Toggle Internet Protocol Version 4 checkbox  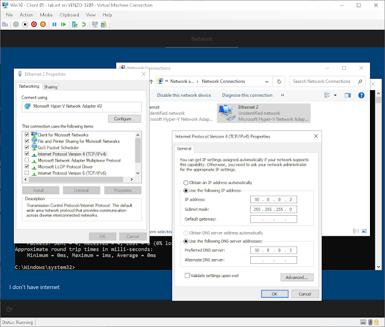[26, 153]
